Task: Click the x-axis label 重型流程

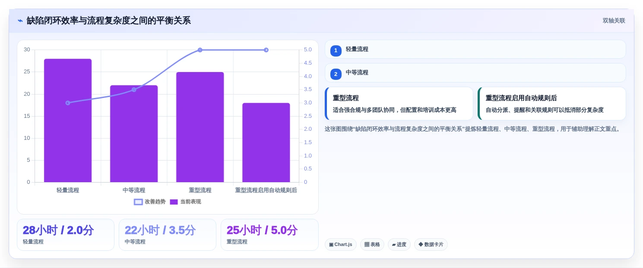Action: 200,190
